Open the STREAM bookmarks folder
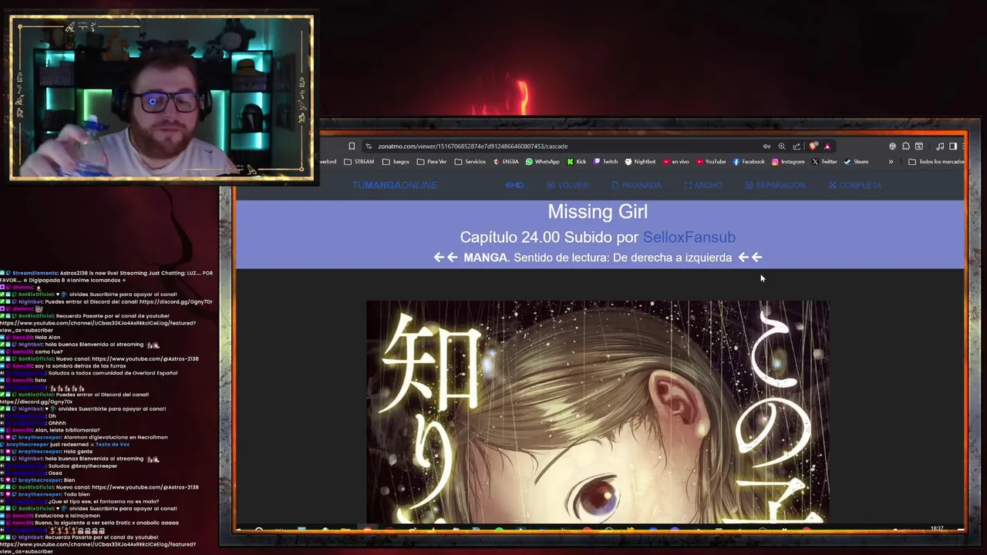 tap(359, 162)
